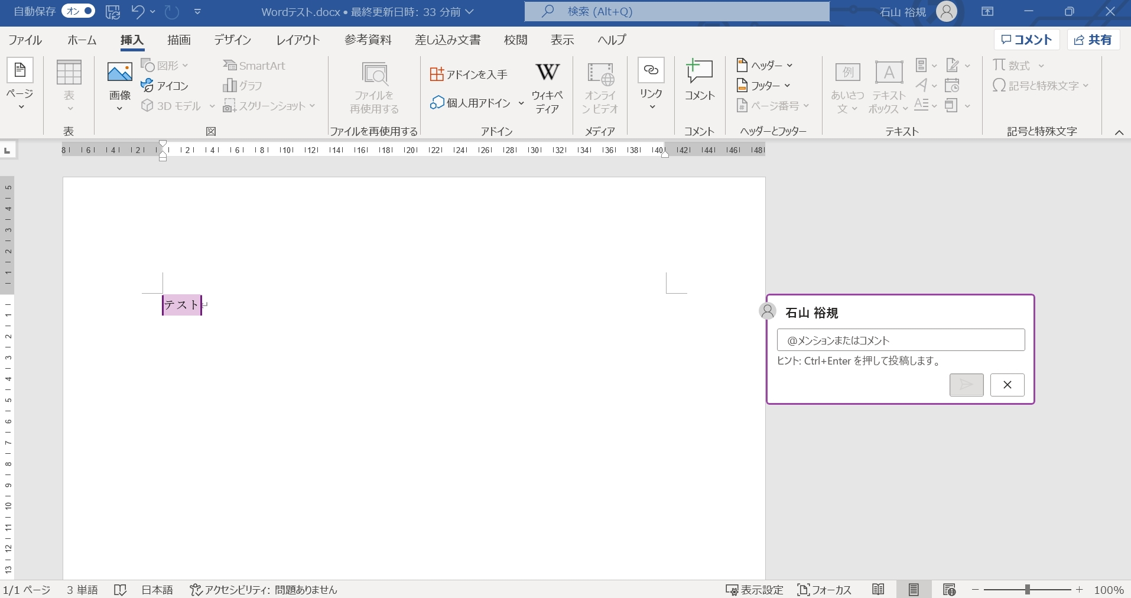Image resolution: width=1131 pixels, height=598 pixels.
Task: Insert a グラフ (chart)
Action: pos(243,86)
